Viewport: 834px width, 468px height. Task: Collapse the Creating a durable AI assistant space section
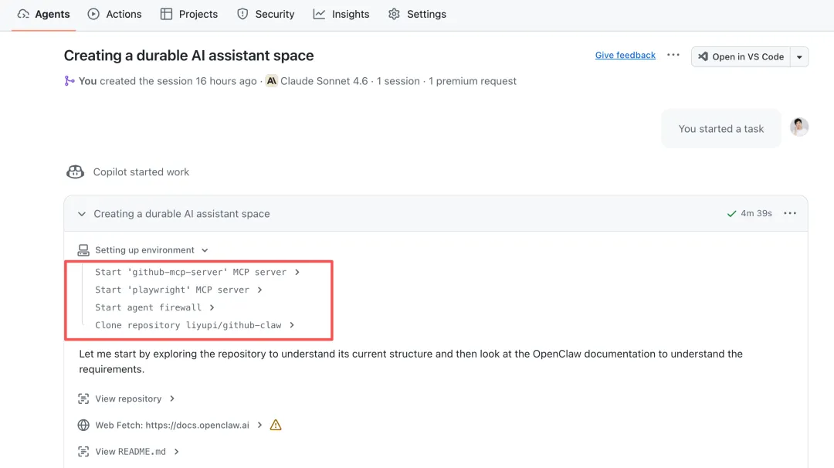82,214
